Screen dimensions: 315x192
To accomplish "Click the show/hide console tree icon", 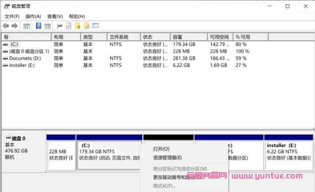I will pos(27,26).
